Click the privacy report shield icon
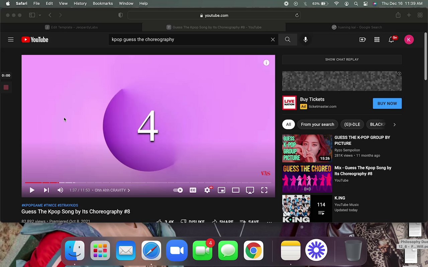This screenshot has width=428, height=267. coord(121,15)
